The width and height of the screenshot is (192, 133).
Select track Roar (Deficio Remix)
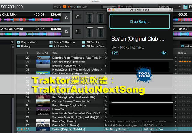(x=66, y=125)
